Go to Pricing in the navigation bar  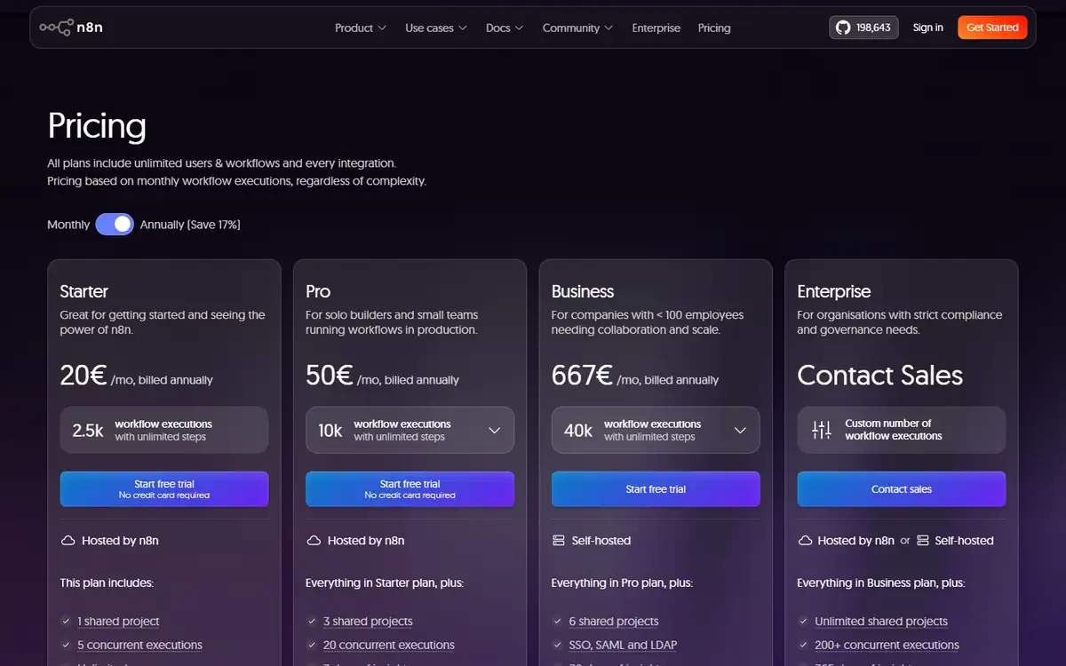[x=714, y=28]
